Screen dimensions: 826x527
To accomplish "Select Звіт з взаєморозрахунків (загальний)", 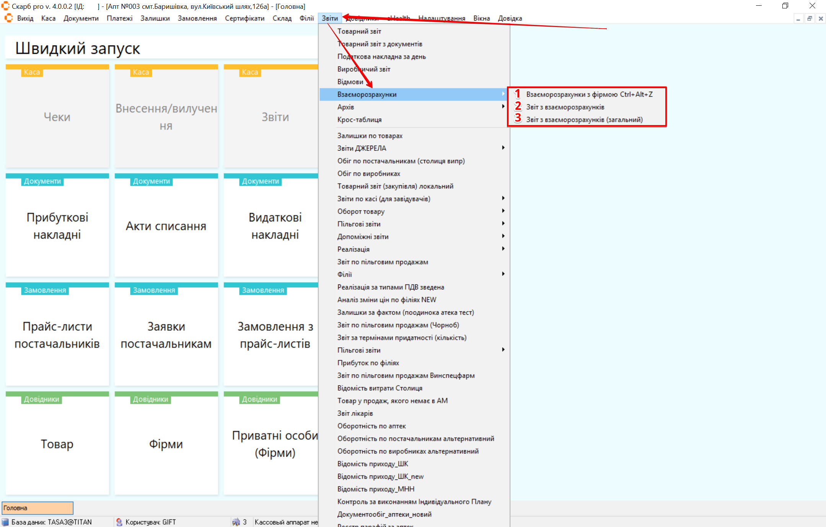I will point(584,120).
